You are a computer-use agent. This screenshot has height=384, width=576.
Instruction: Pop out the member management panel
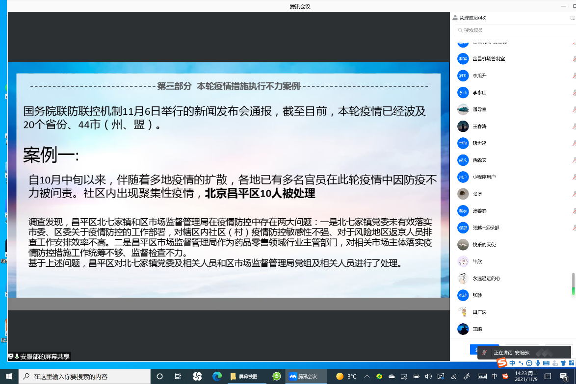pos(572,18)
